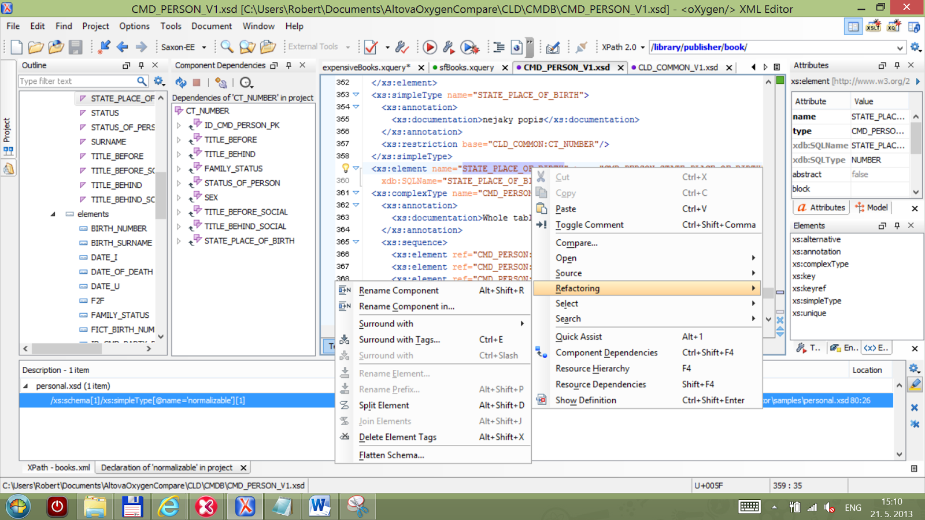Select Component Dependencies in context menu

pos(647,352)
